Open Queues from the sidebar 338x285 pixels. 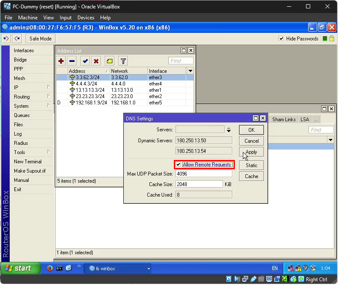coord(22,115)
